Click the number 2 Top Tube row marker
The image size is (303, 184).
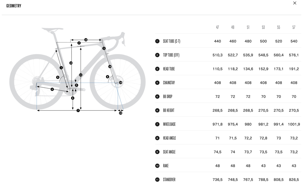(157, 55)
